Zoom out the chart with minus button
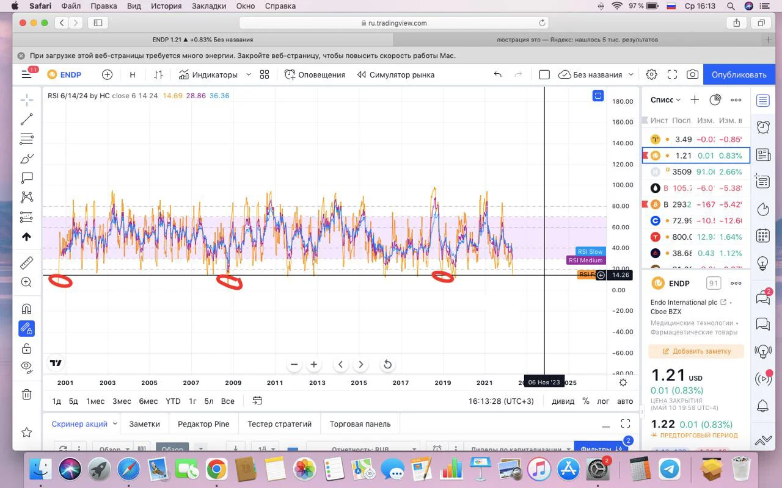 (294, 365)
